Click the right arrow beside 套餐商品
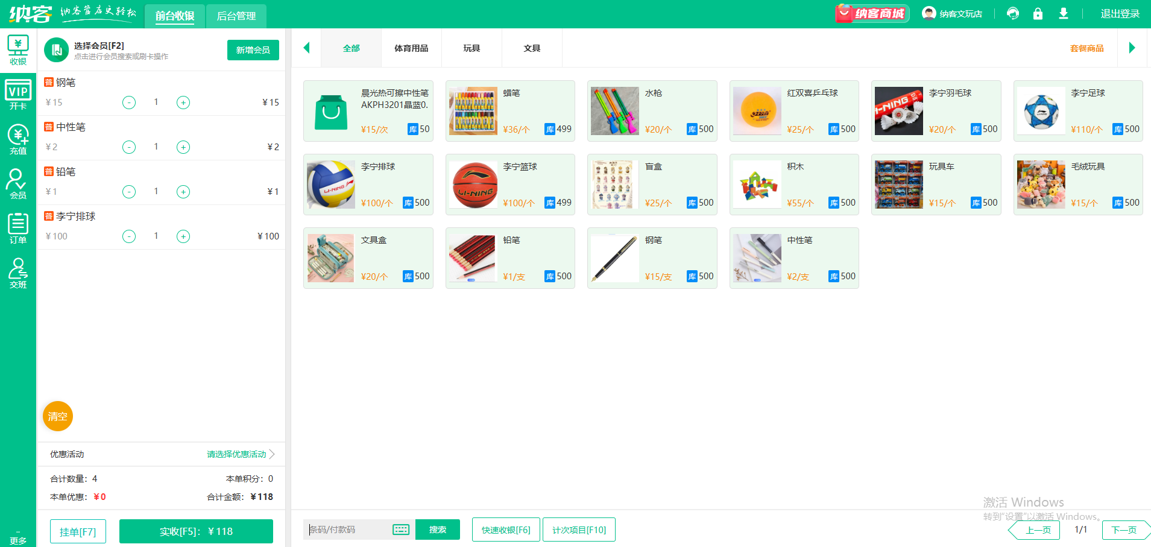The height and width of the screenshot is (547, 1151). tap(1132, 48)
